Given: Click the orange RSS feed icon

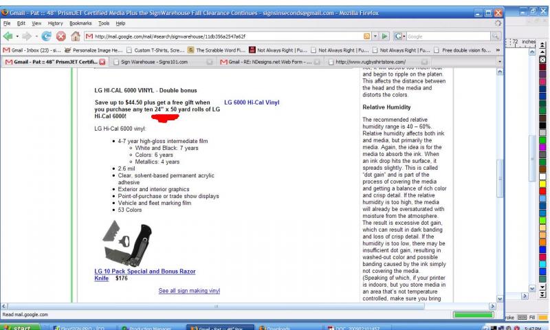Looking at the screenshot, I should (366, 36).
